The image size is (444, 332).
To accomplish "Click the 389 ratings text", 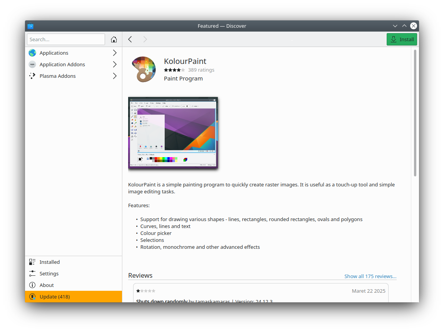I will coord(201,70).
